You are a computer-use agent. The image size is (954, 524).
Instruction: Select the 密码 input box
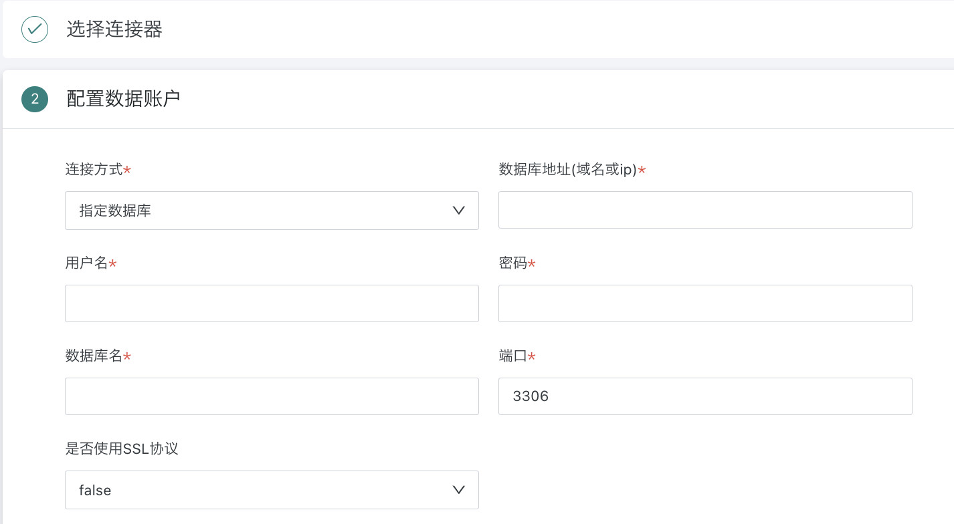705,303
